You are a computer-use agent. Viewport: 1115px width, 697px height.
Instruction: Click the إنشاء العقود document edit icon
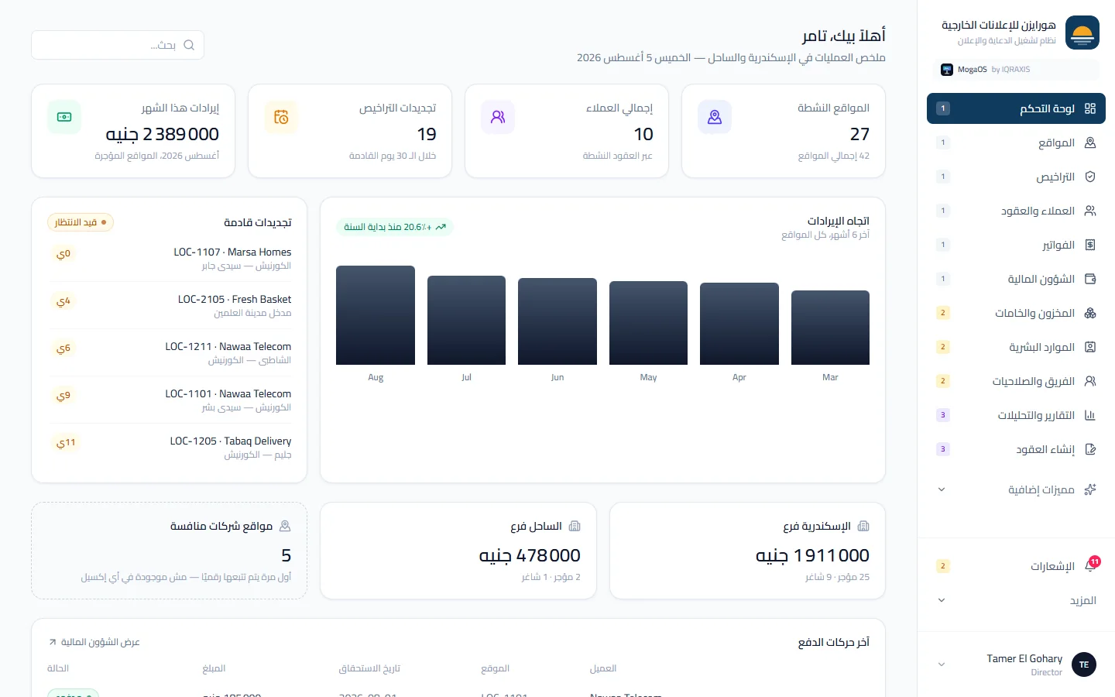(1090, 449)
